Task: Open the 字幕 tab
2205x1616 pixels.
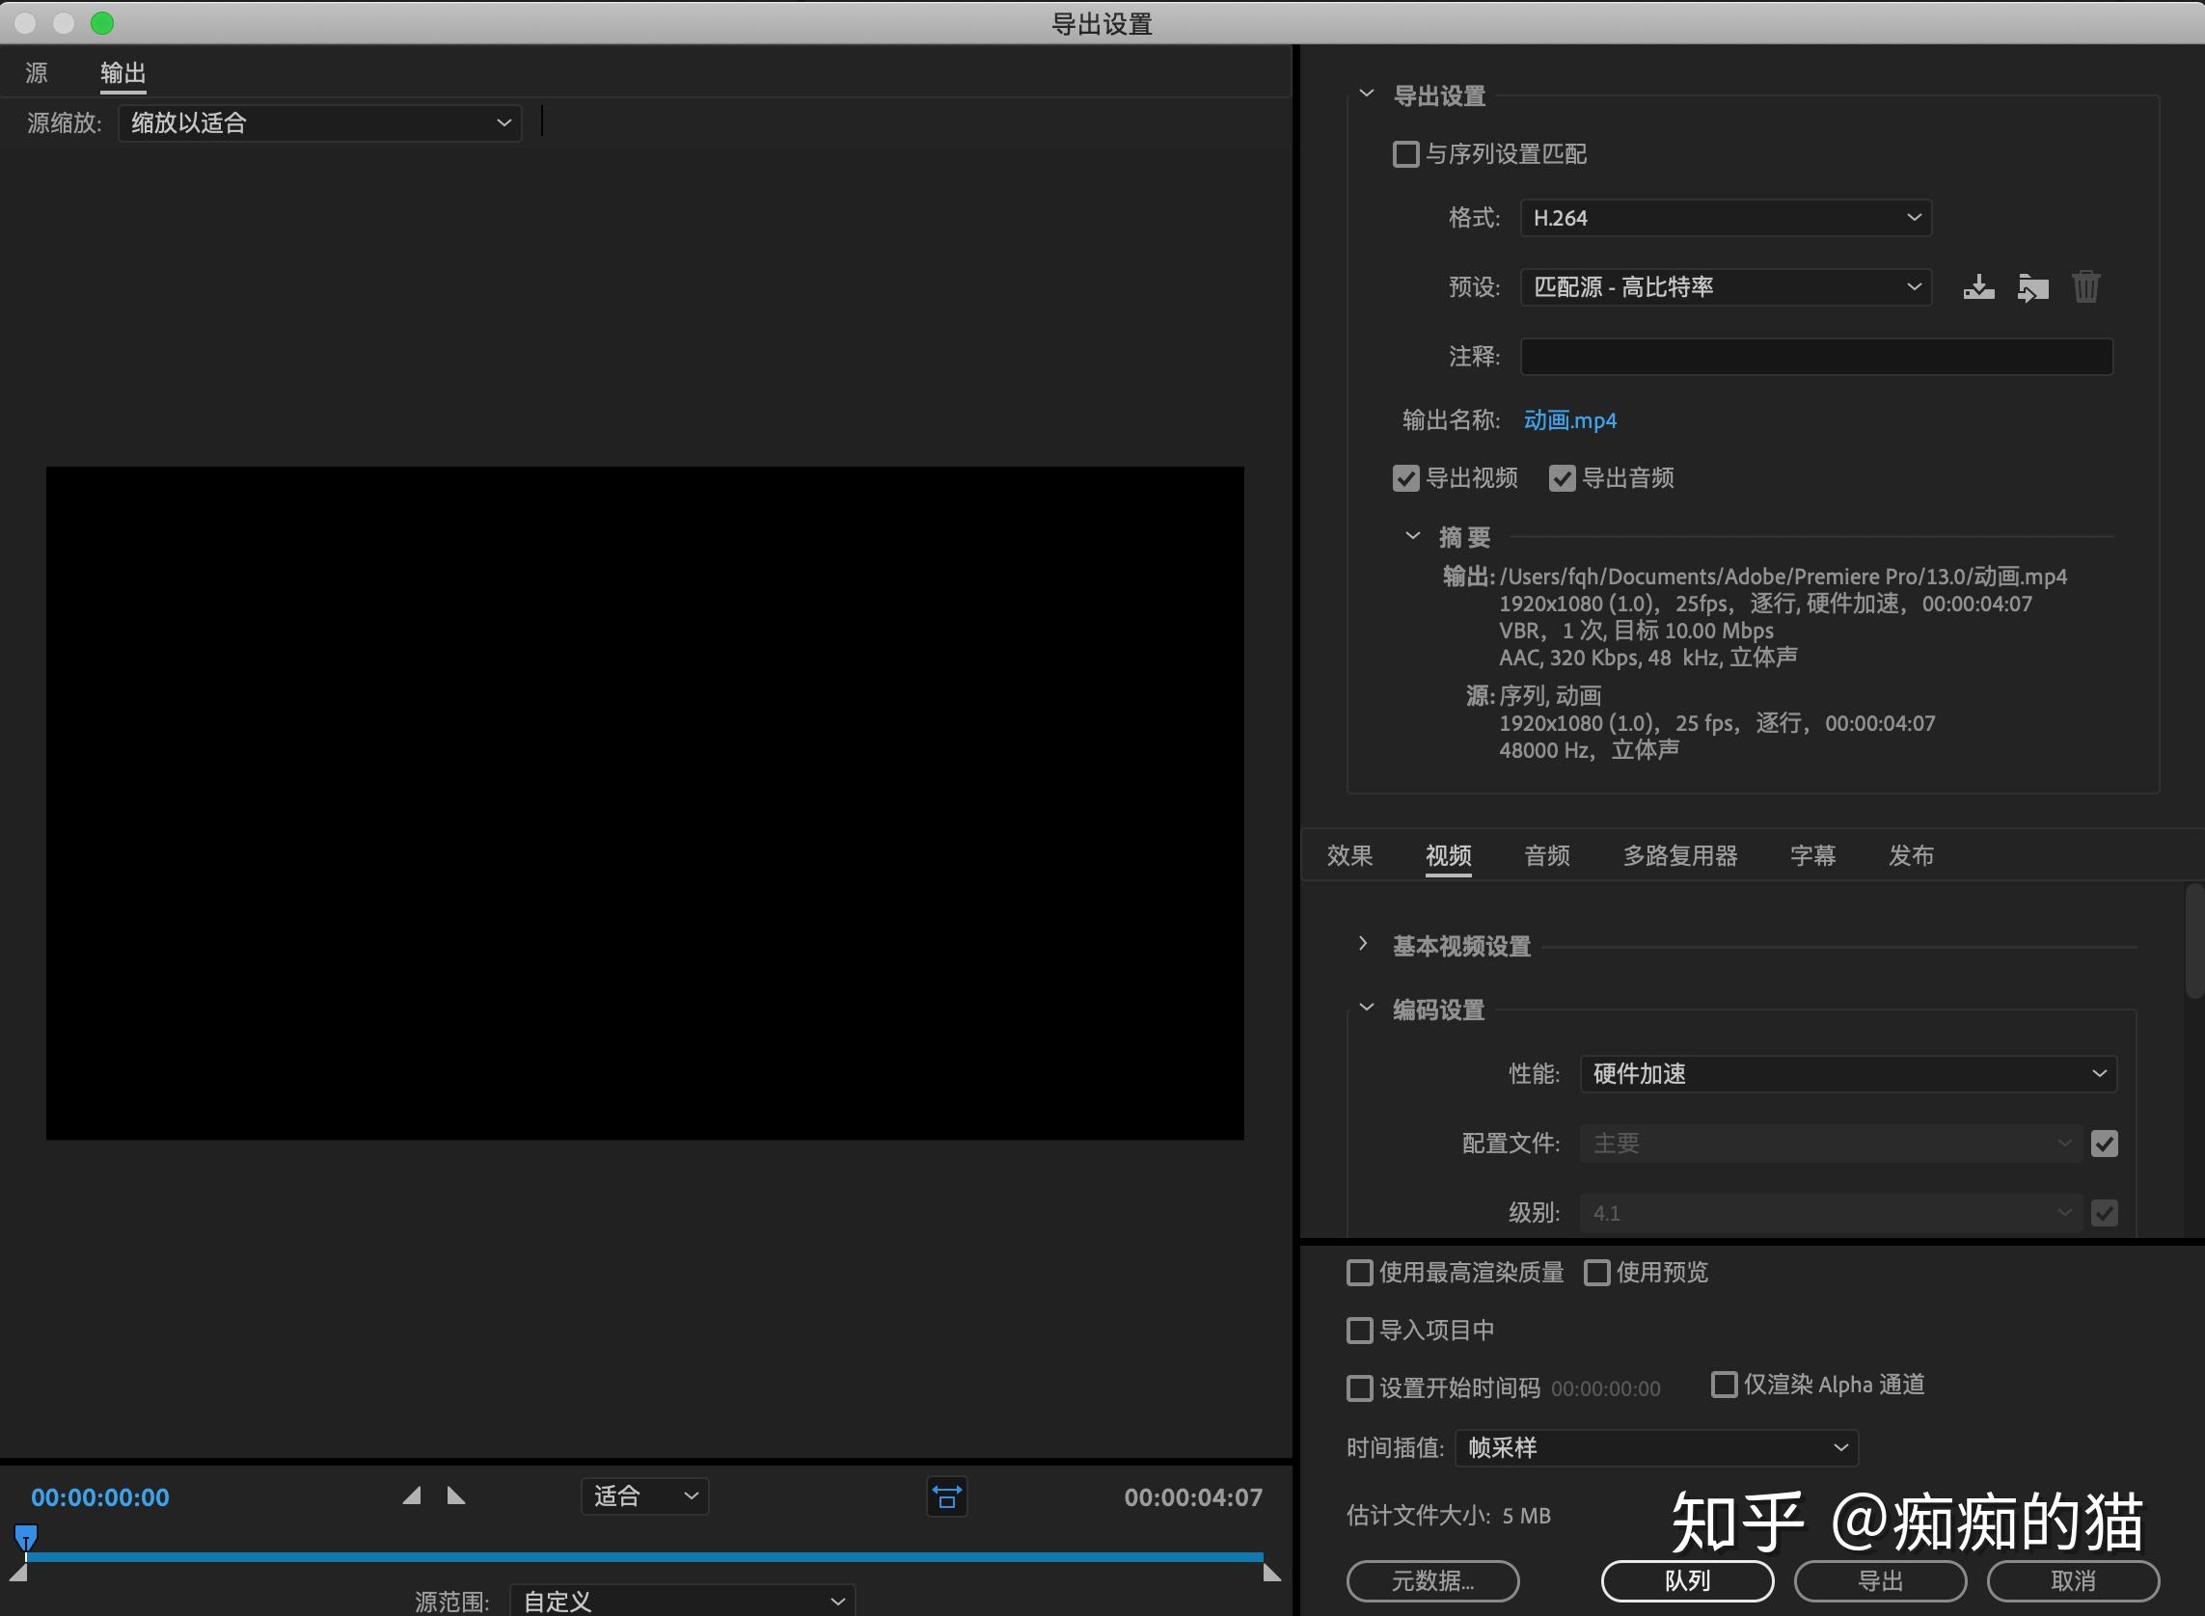Action: click(1812, 856)
